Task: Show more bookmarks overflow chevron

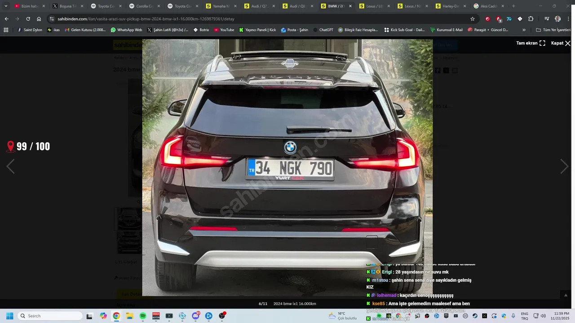Action: coord(524,30)
